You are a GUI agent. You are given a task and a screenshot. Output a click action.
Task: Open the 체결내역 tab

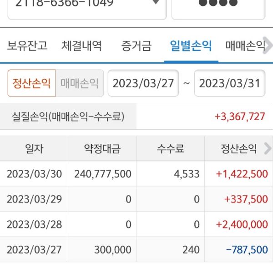(x=81, y=46)
